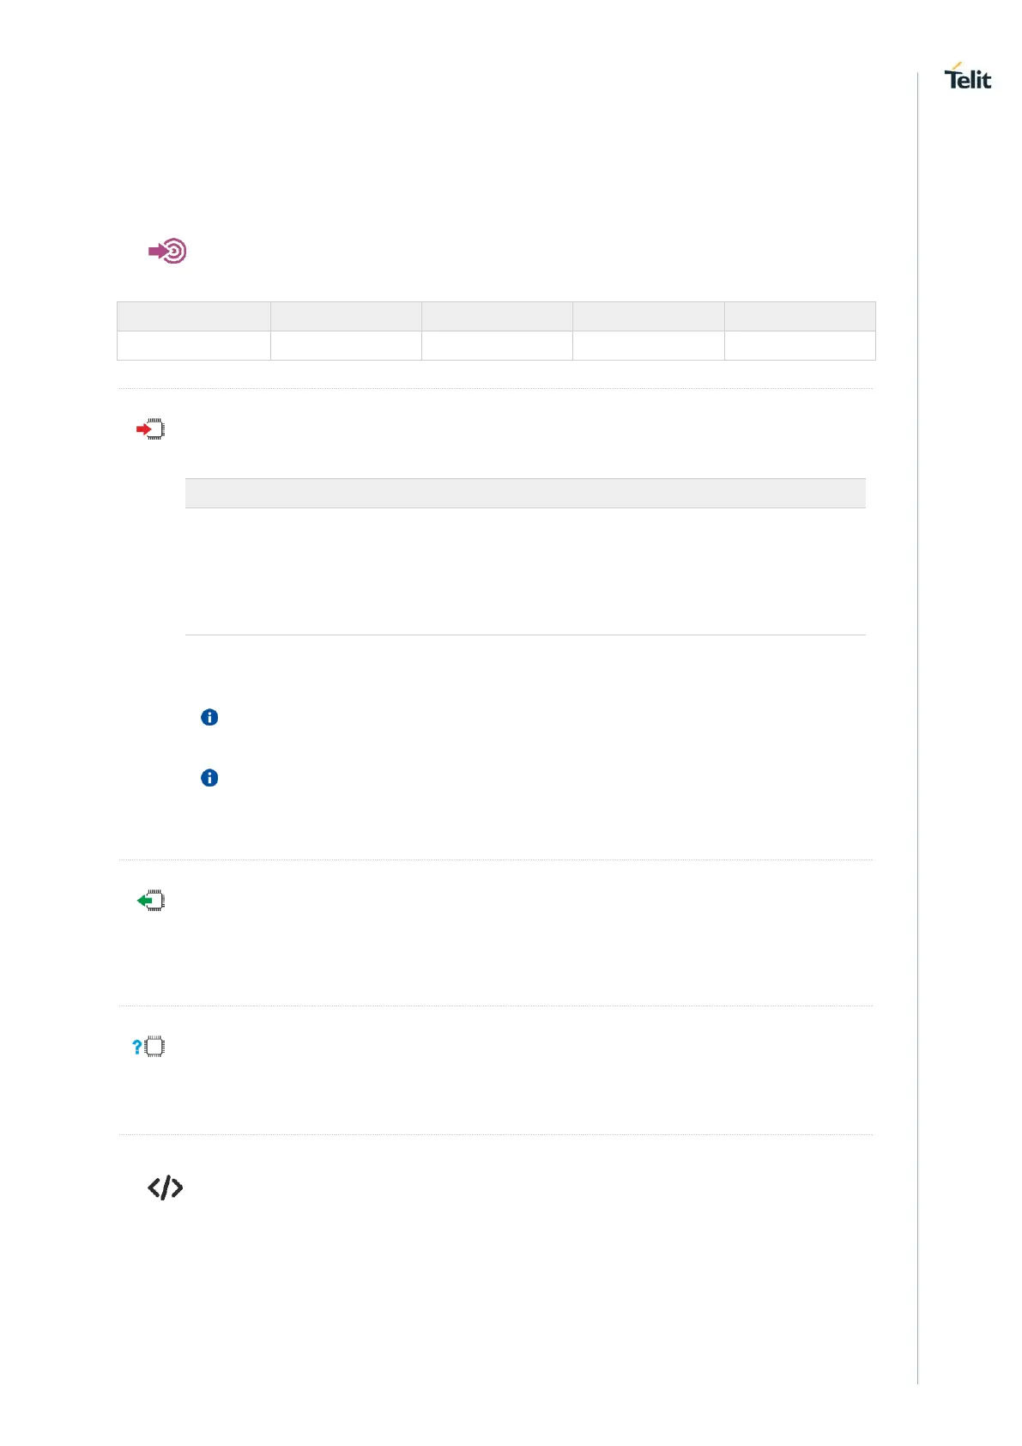Click the green arrow chip icon
The width and height of the screenshot is (1022, 1446).
point(151,901)
